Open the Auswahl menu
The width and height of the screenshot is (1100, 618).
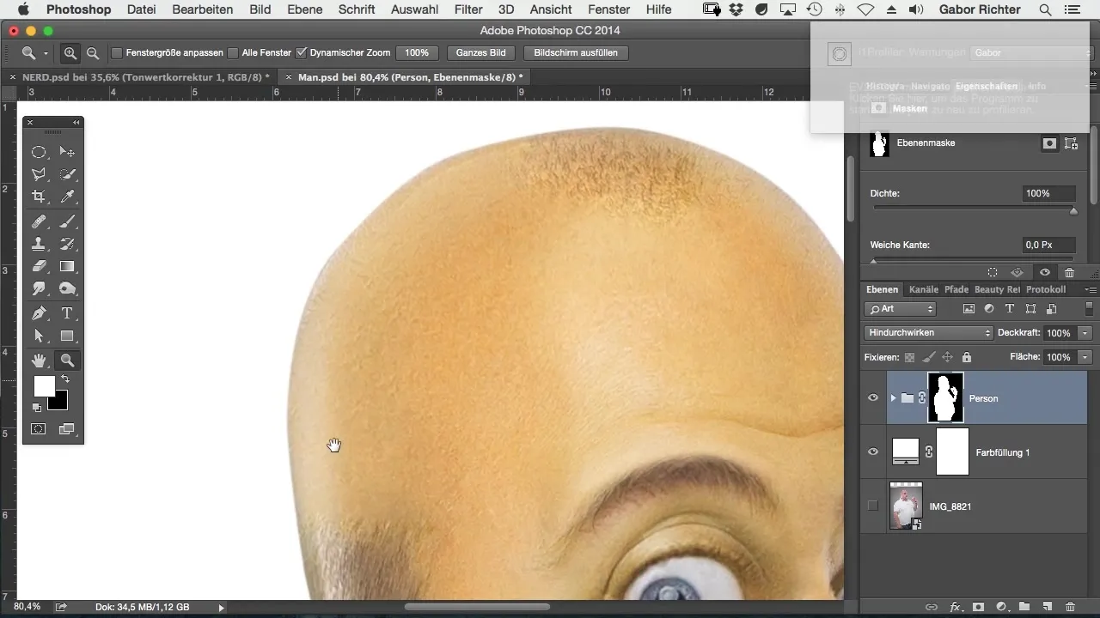coord(414,9)
